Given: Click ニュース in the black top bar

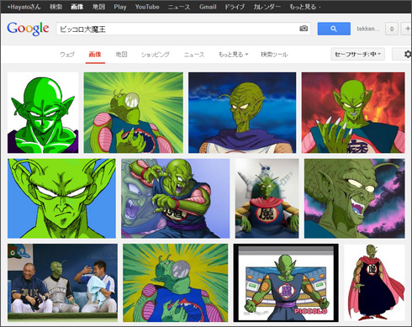Looking at the screenshot, I should click(179, 7).
